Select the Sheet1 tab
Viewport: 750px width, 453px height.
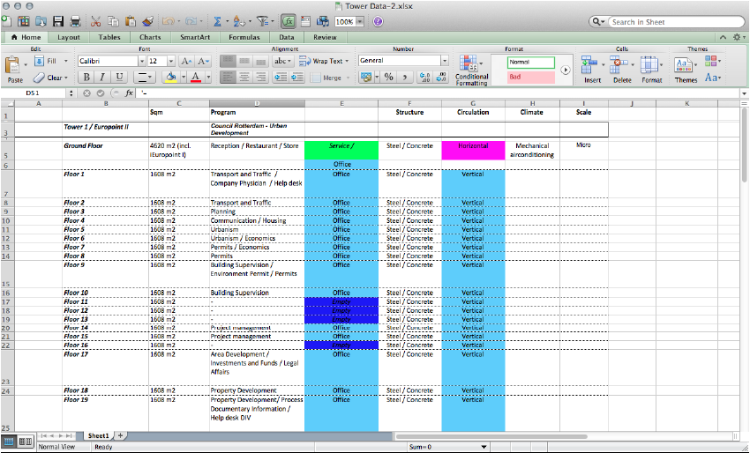[x=98, y=435]
